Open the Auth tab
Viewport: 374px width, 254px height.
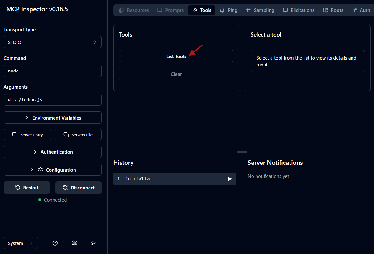[x=361, y=10]
